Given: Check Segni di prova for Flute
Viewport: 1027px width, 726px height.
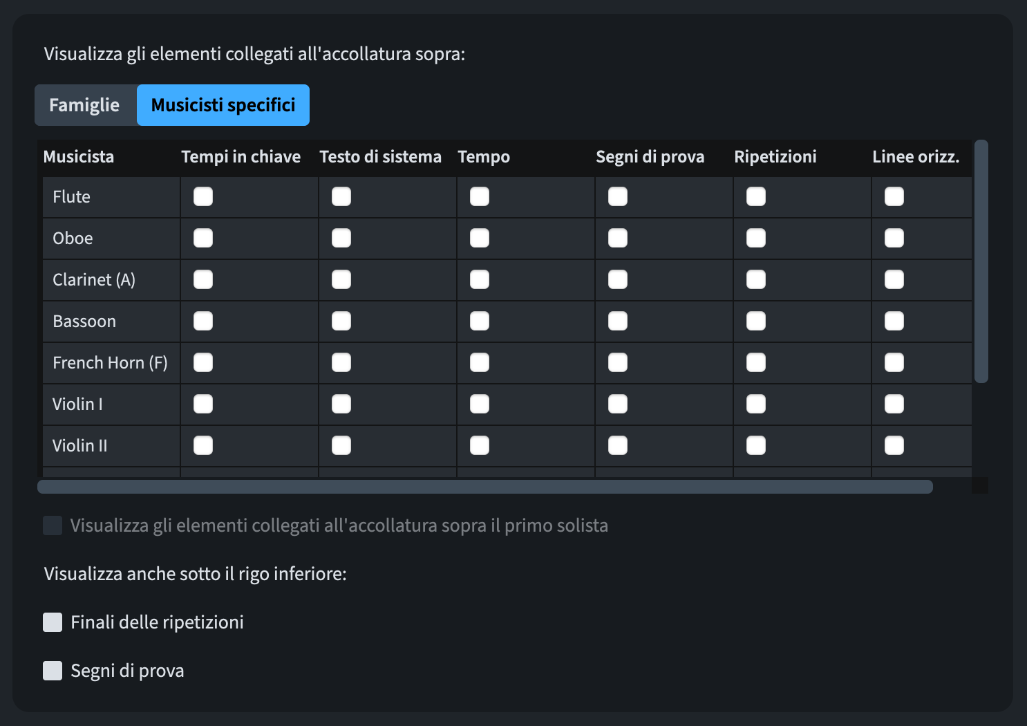Looking at the screenshot, I should pyautogui.click(x=618, y=197).
